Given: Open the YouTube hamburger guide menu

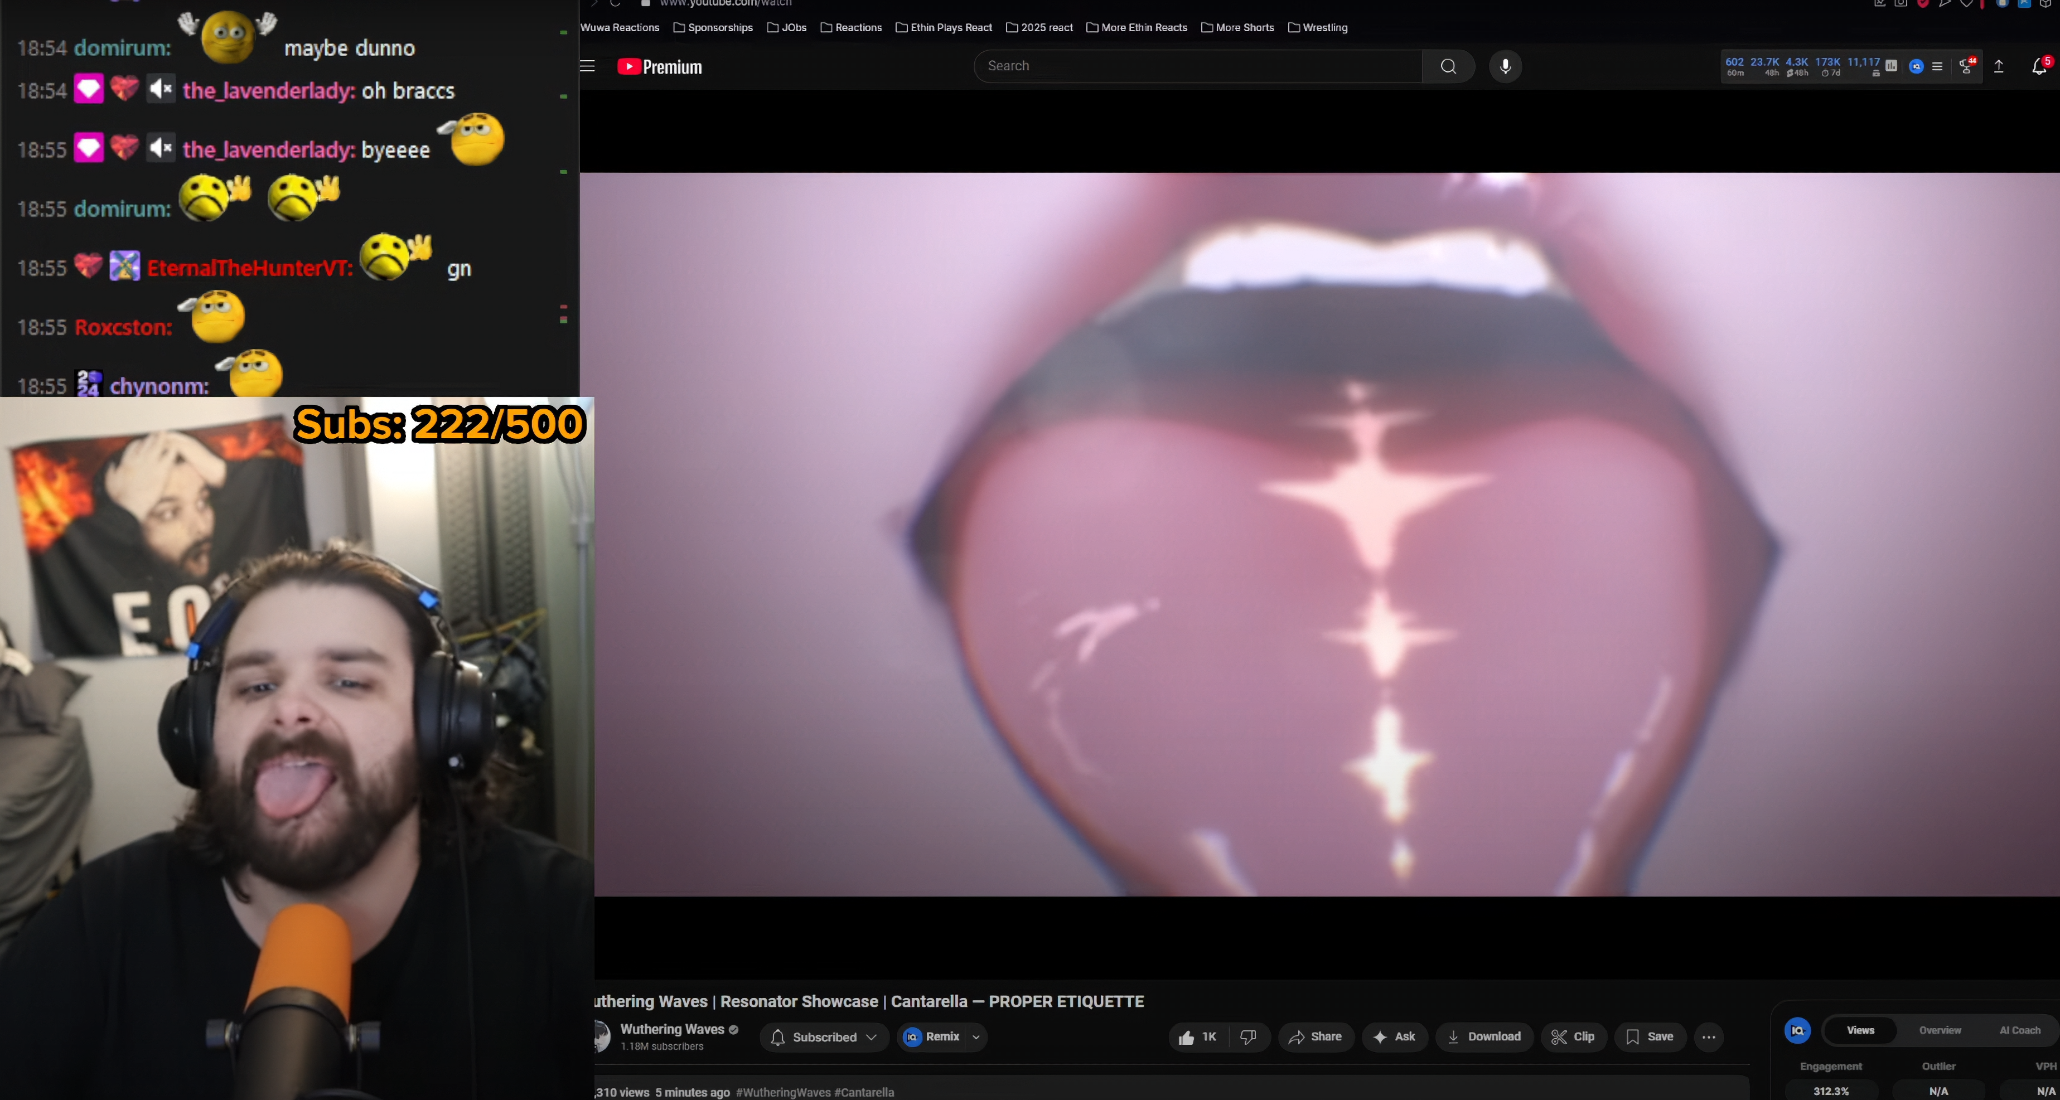Looking at the screenshot, I should (x=588, y=66).
